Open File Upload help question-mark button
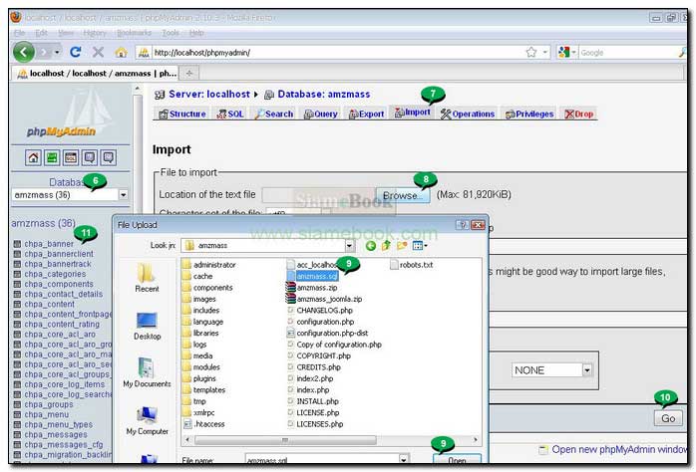The image size is (696, 472). coord(462,225)
